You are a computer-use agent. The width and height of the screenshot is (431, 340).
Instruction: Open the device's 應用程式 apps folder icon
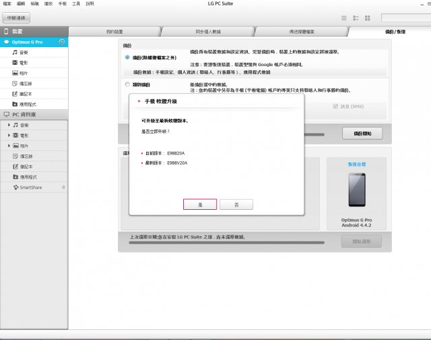(x=15, y=104)
